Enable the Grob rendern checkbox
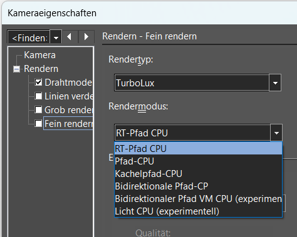 [x=38, y=110]
